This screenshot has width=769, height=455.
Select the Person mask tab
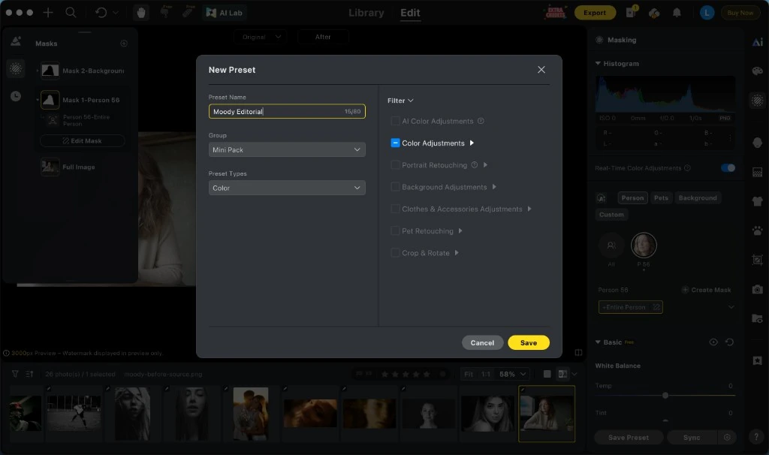(632, 197)
